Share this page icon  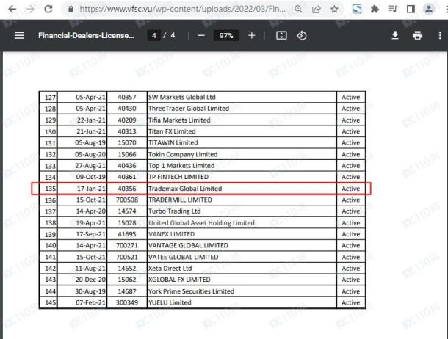[317, 9]
